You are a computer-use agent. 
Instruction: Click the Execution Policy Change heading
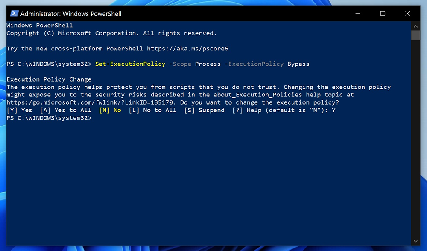[x=50, y=79]
